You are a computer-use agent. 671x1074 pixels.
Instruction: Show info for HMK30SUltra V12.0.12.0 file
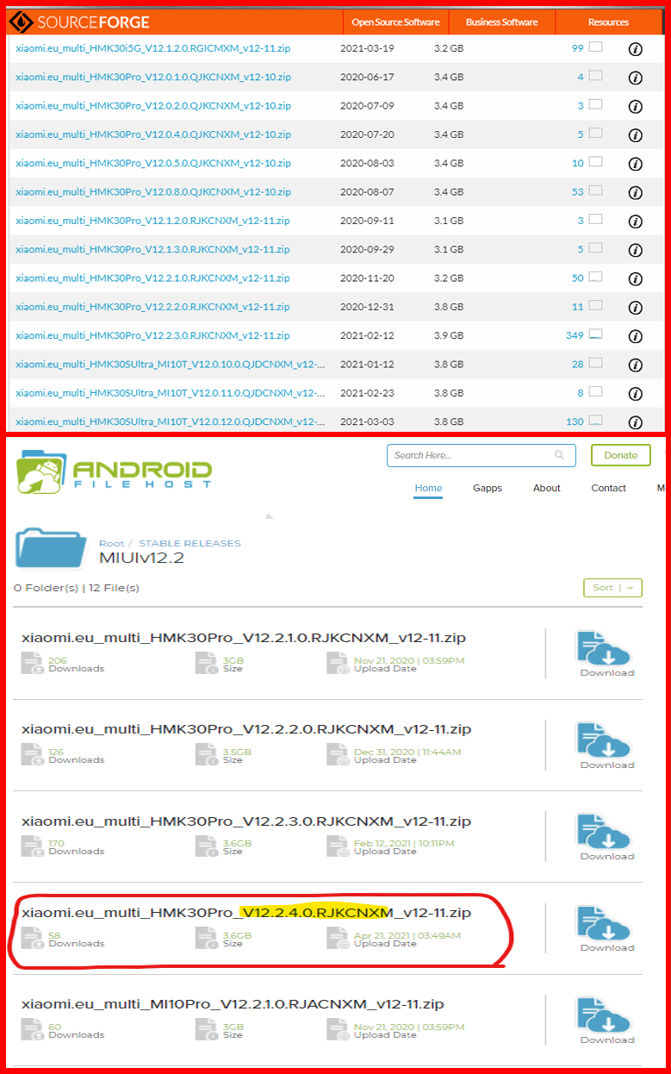click(636, 422)
